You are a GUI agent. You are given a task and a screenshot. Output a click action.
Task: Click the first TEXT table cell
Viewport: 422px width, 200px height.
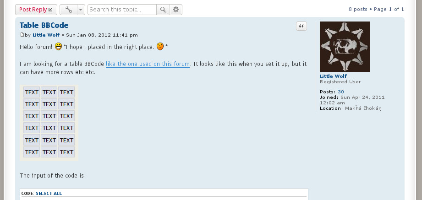click(32, 92)
